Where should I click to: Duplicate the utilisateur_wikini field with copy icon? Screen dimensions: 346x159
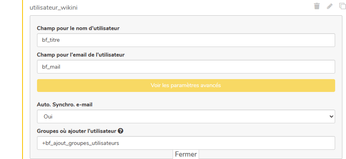[x=342, y=6]
